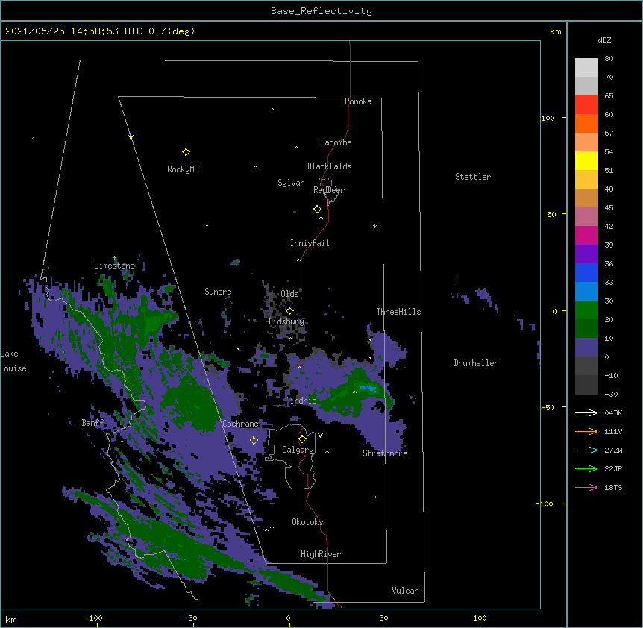Image resolution: width=643 pixels, height=628 pixels.
Task: Click the 18TS legend text
Action: pyautogui.click(x=613, y=487)
